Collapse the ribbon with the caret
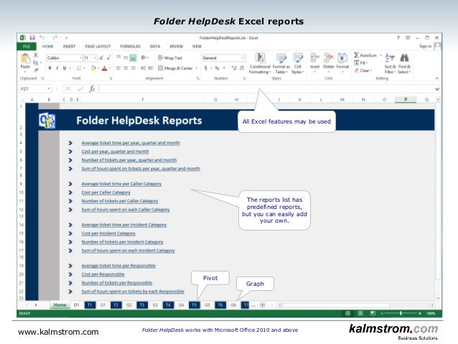 (x=436, y=78)
